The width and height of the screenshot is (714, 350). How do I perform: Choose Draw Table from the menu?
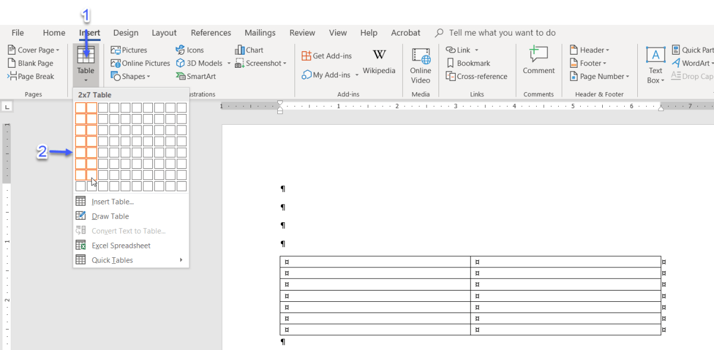click(131, 216)
